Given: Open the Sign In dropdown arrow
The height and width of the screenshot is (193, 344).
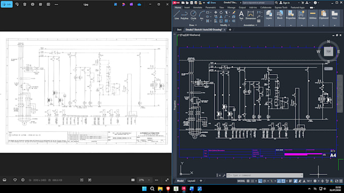Looking at the screenshot, I should (298, 3).
